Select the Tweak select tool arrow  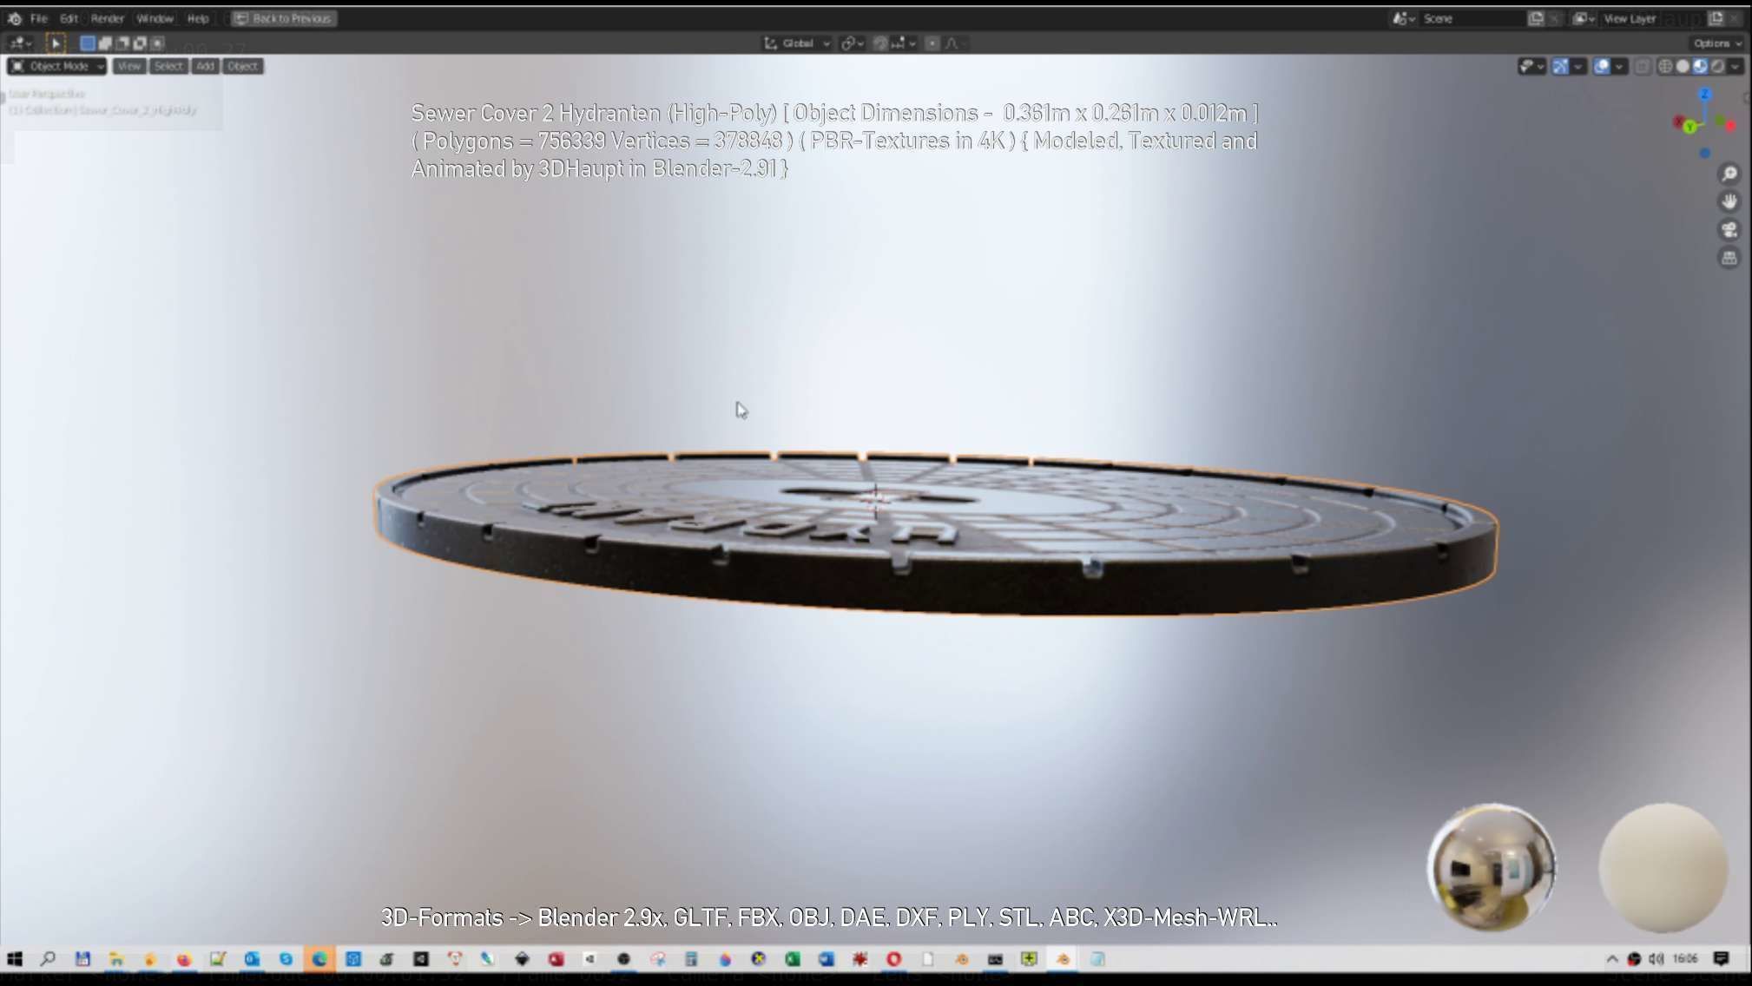55,43
